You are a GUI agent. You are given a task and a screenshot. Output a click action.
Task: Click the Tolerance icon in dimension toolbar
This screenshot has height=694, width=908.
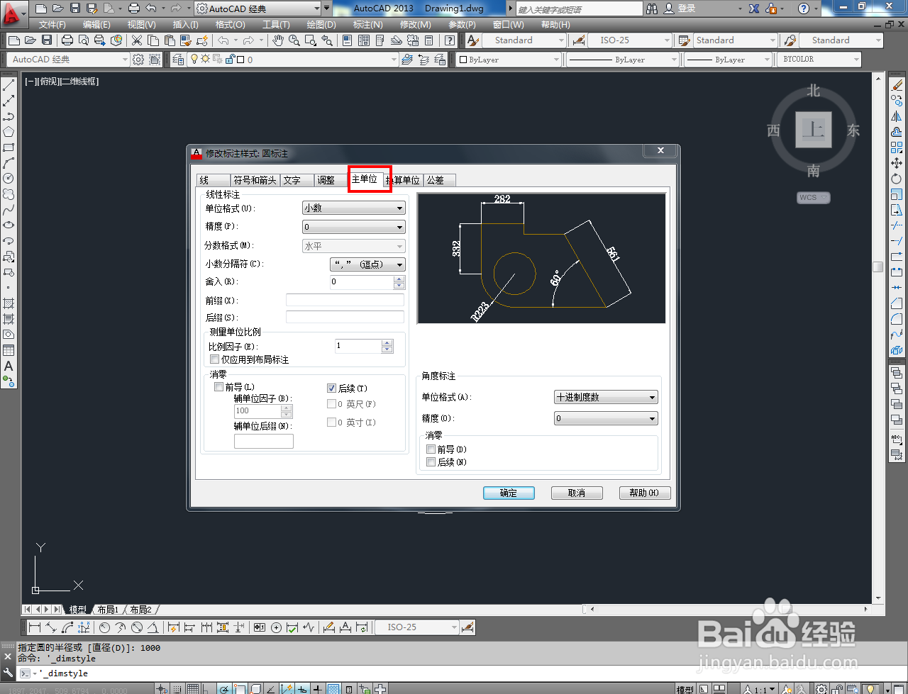[260, 627]
